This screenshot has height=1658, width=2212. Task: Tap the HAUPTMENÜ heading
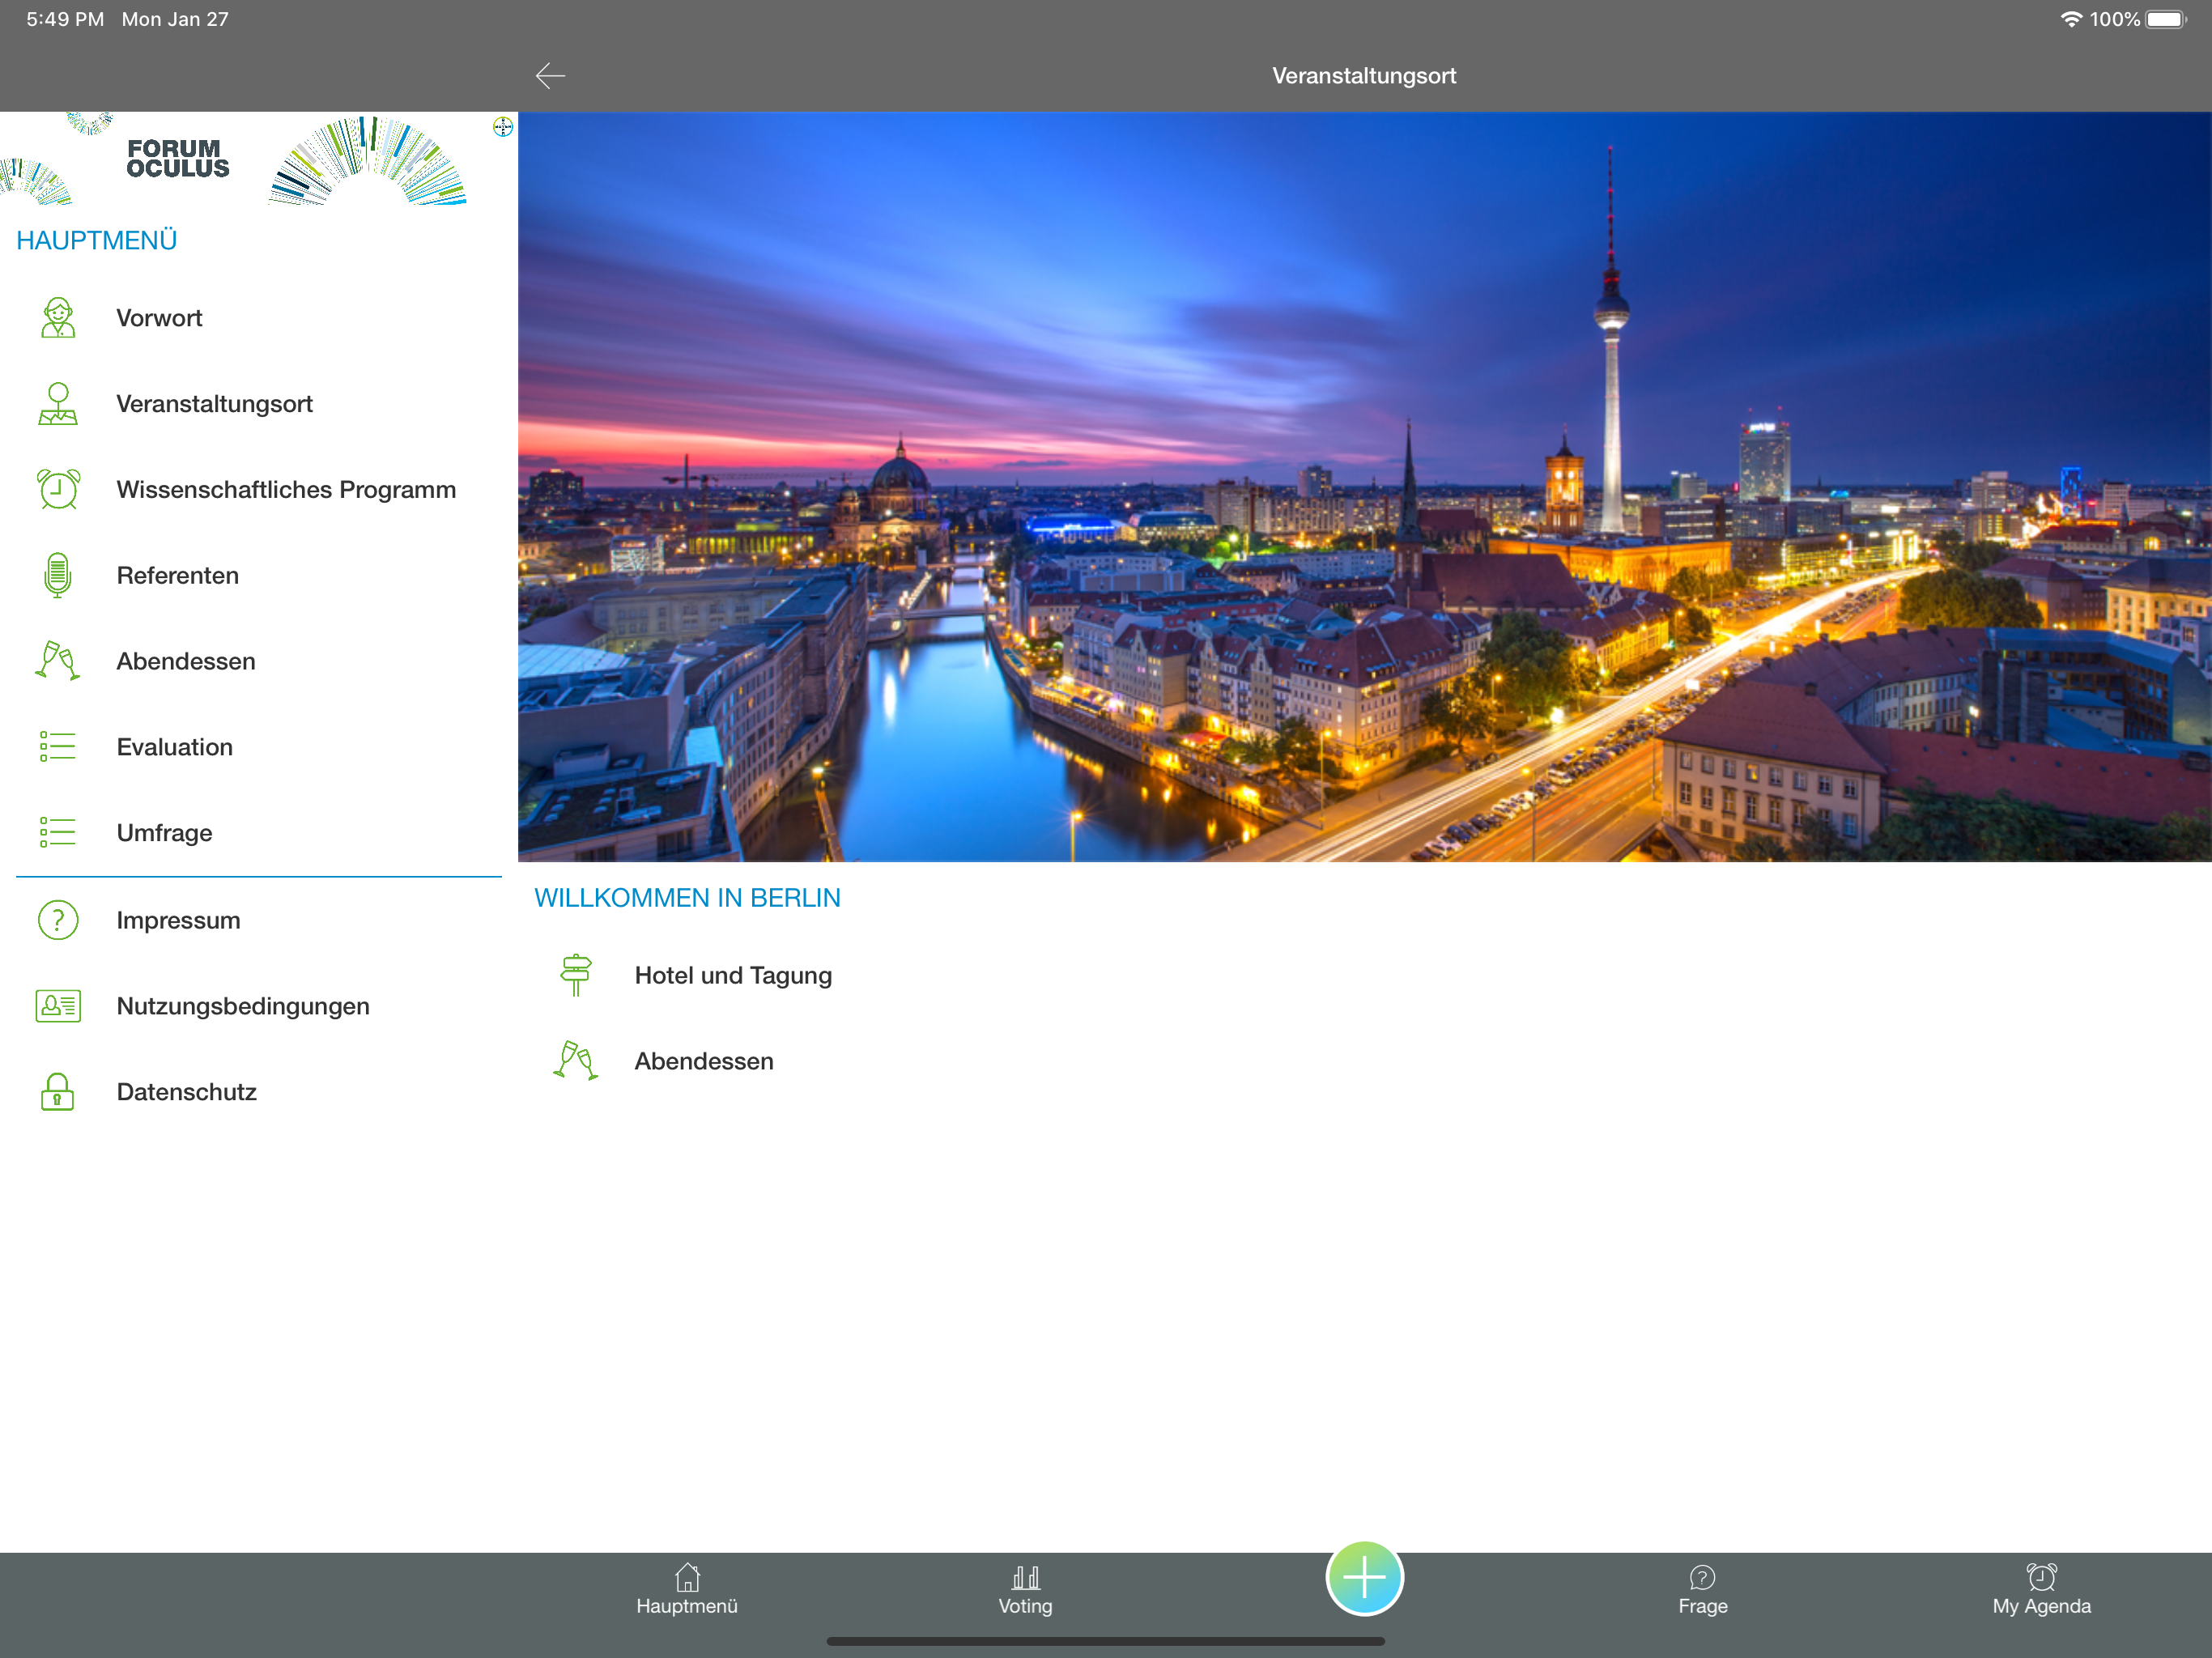[97, 241]
